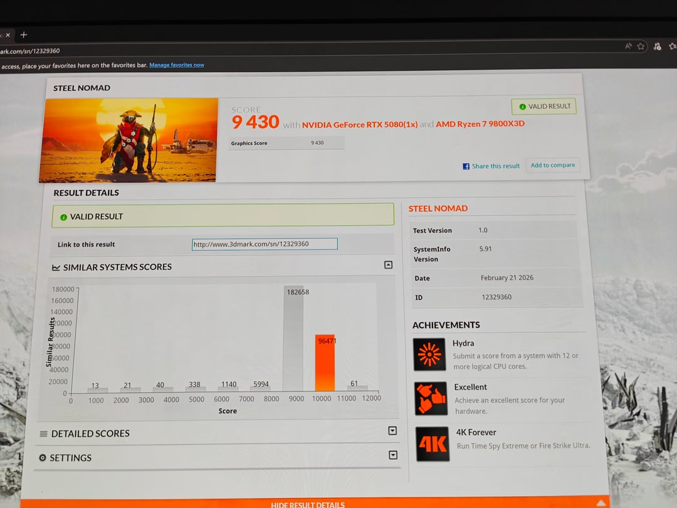The height and width of the screenshot is (508, 677).
Task: Open the AMD Ryzen 7 9800X3D link
Action: [480, 124]
